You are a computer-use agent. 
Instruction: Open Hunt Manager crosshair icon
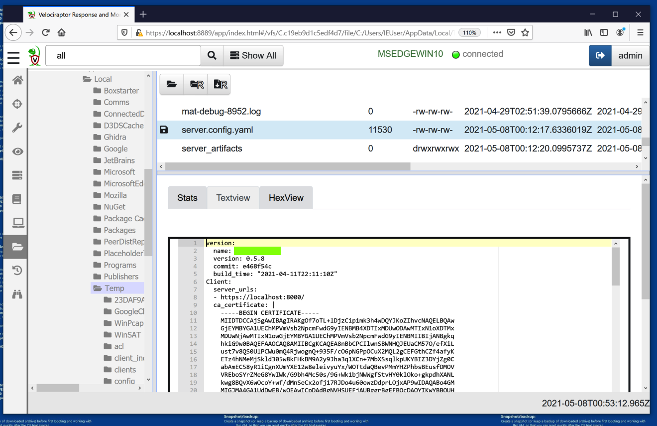pyautogui.click(x=17, y=104)
